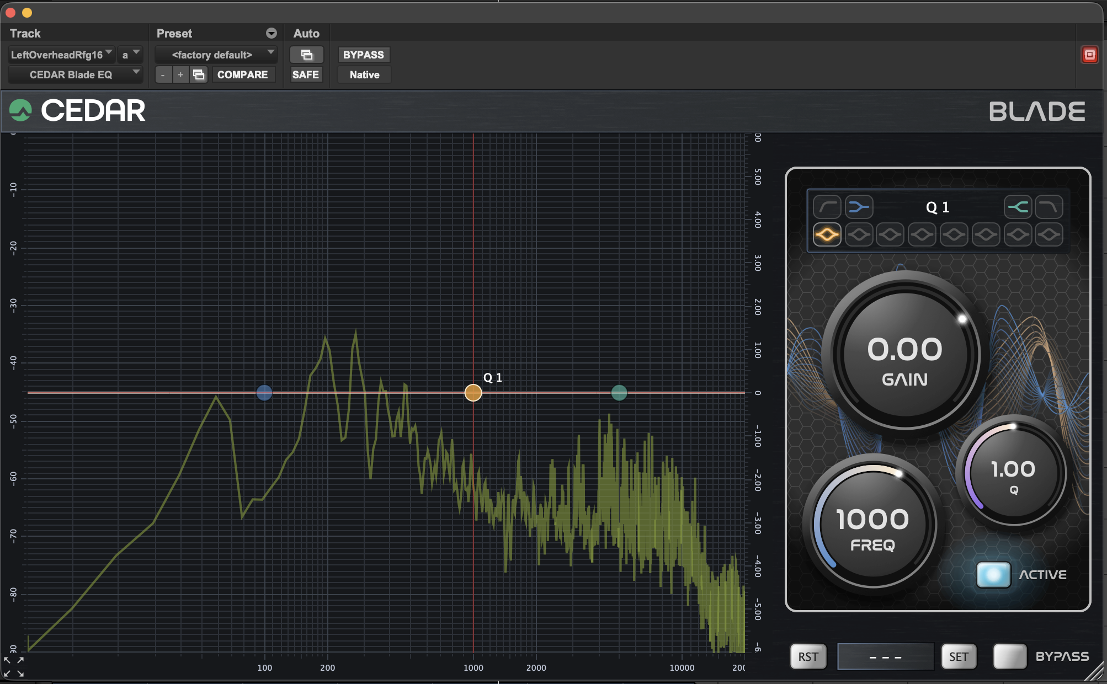
Task: Click the teal high-shelf node on graph
Action: [x=619, y=393]
